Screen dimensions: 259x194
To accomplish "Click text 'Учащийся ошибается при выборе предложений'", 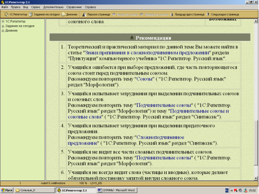I will [x=121, y=67].
